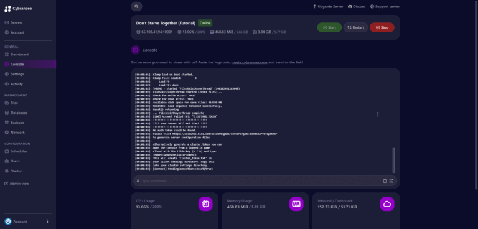
Task: Click the console output scrollbar thumb
Action: point(393,161)
